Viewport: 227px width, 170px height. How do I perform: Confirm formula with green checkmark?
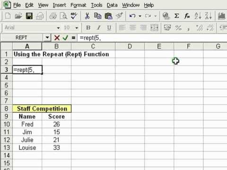65,38
